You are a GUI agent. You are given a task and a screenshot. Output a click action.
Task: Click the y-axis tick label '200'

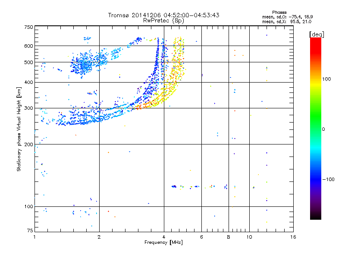tap(28, 144)
